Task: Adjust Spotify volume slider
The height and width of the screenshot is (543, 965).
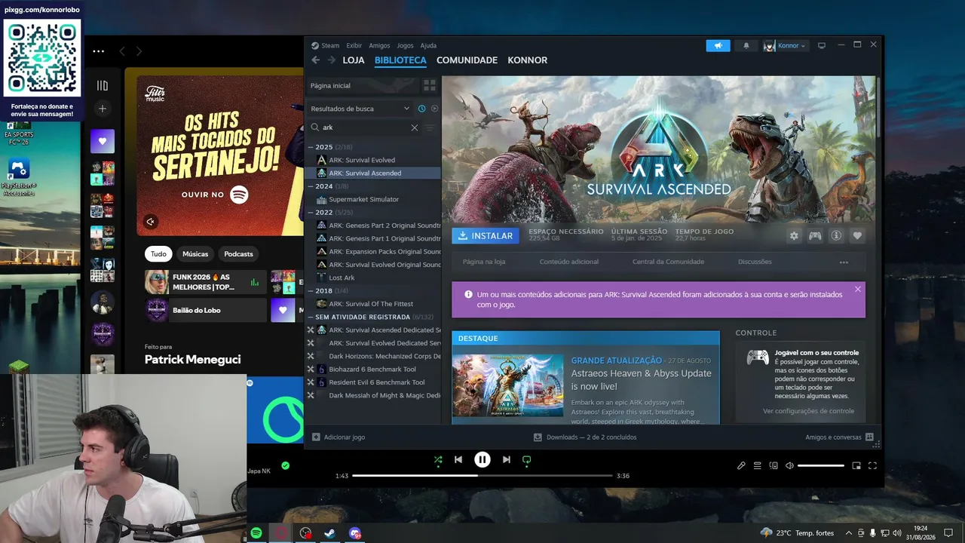Action: point(821,465)
